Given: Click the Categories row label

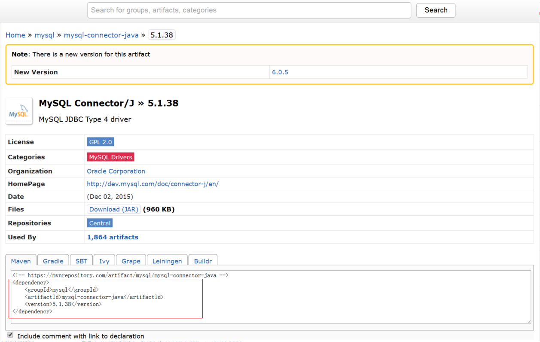Looking at the screenshot, I should point(26,157).
